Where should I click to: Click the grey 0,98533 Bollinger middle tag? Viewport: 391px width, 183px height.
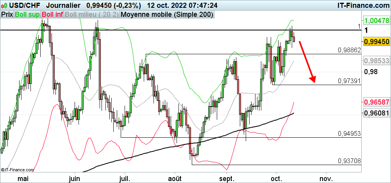pyautogui.click(x=377, y=61)
